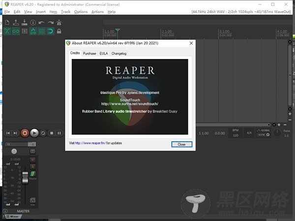Toggle snap magnet icon
Screen dimensions: 295x221
coord(51,31)
